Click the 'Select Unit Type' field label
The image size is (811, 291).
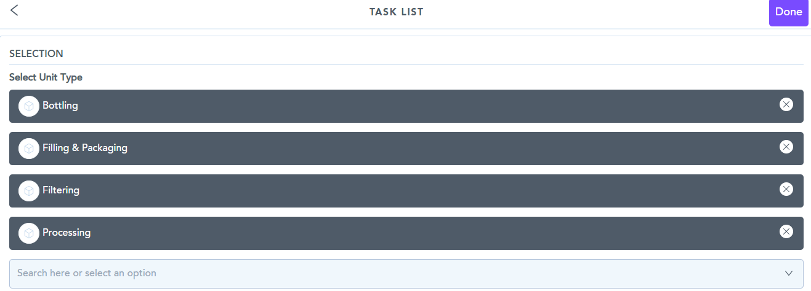click(46, 77)
